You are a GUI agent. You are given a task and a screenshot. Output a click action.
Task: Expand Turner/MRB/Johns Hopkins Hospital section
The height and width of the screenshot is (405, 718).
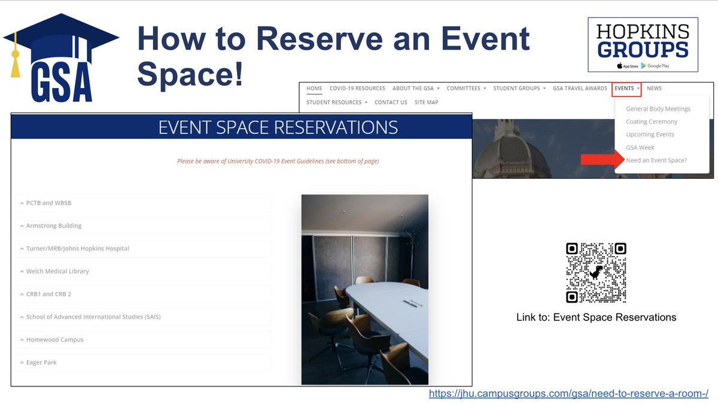(x=144, y=248)
